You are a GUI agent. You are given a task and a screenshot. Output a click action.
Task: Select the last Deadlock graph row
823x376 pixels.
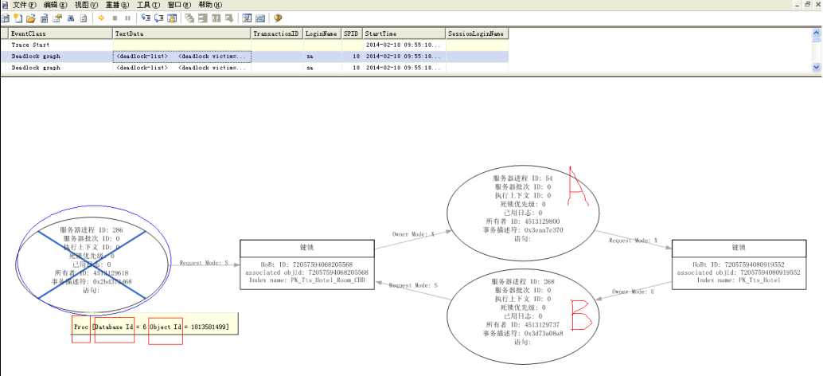[255, 68]
